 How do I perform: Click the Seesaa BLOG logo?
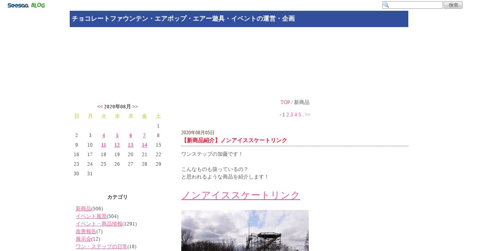(26, 5)
